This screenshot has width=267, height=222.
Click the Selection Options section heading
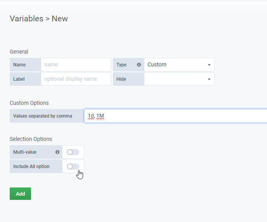pyautogui.click(x=31, y=139)
